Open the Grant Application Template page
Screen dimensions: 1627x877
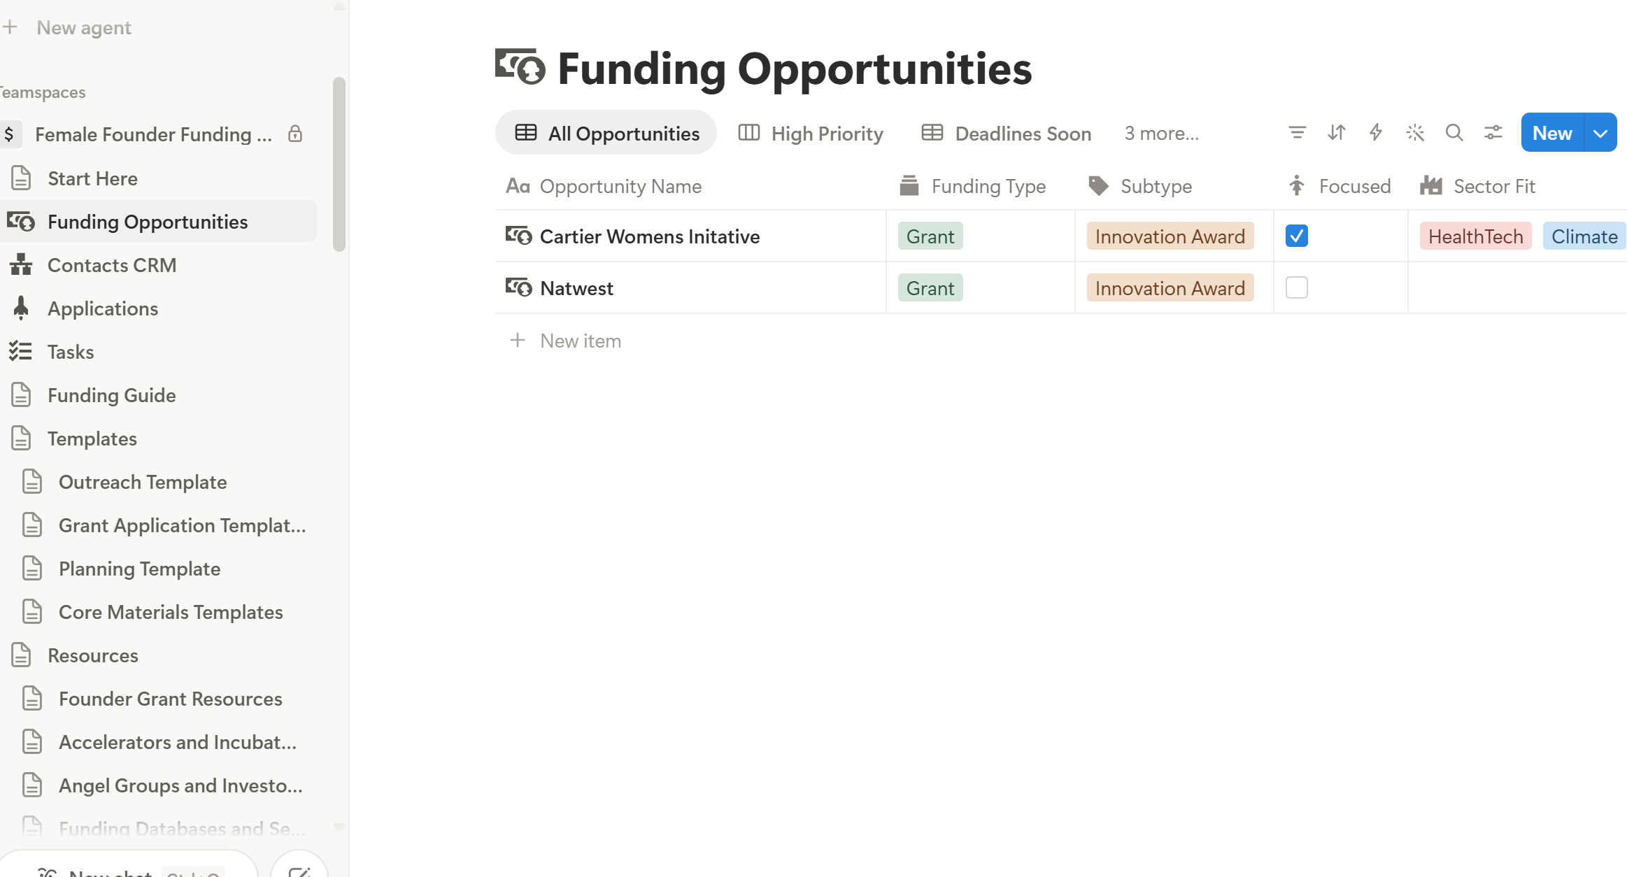pos(182,526)
